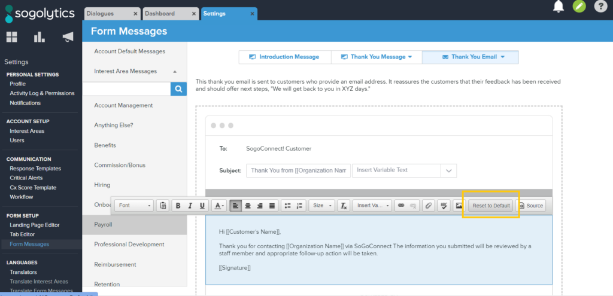
Task: Toggle italic formatting in the editor toolbar
Action: [190, 206]
